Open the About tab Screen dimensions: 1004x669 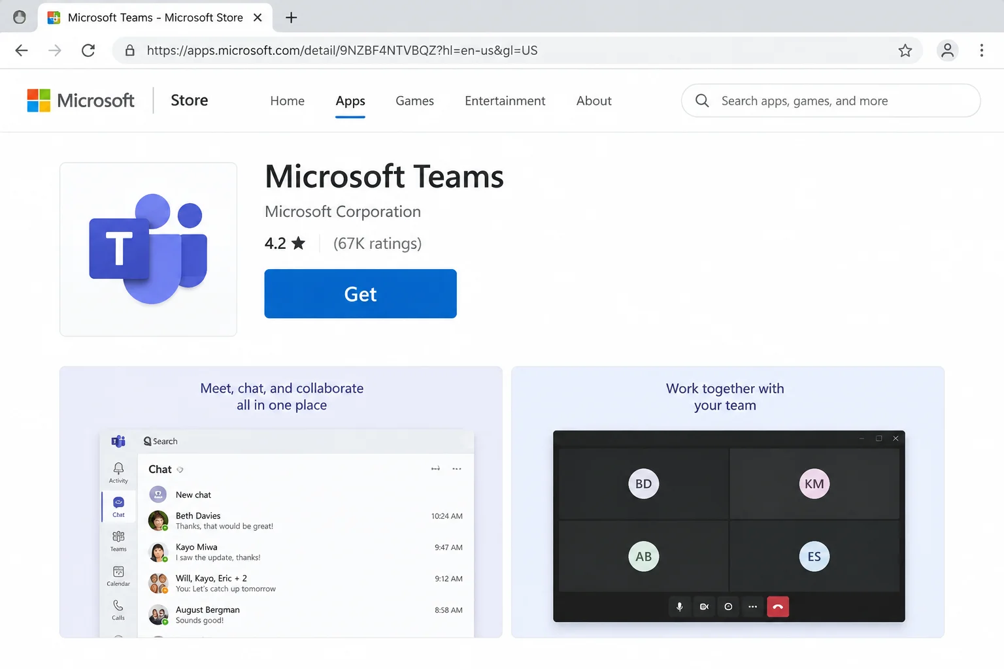click(594, 101)
